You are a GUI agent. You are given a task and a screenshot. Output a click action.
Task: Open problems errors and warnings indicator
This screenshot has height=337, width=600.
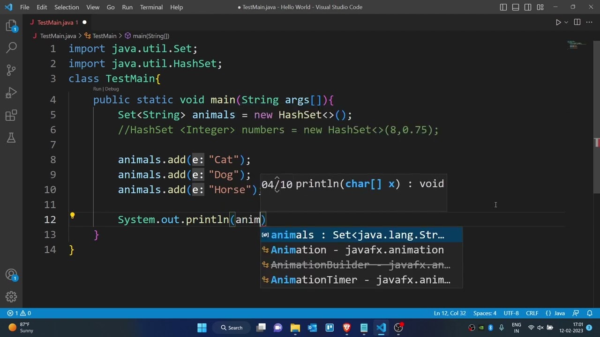coord(19,313)
